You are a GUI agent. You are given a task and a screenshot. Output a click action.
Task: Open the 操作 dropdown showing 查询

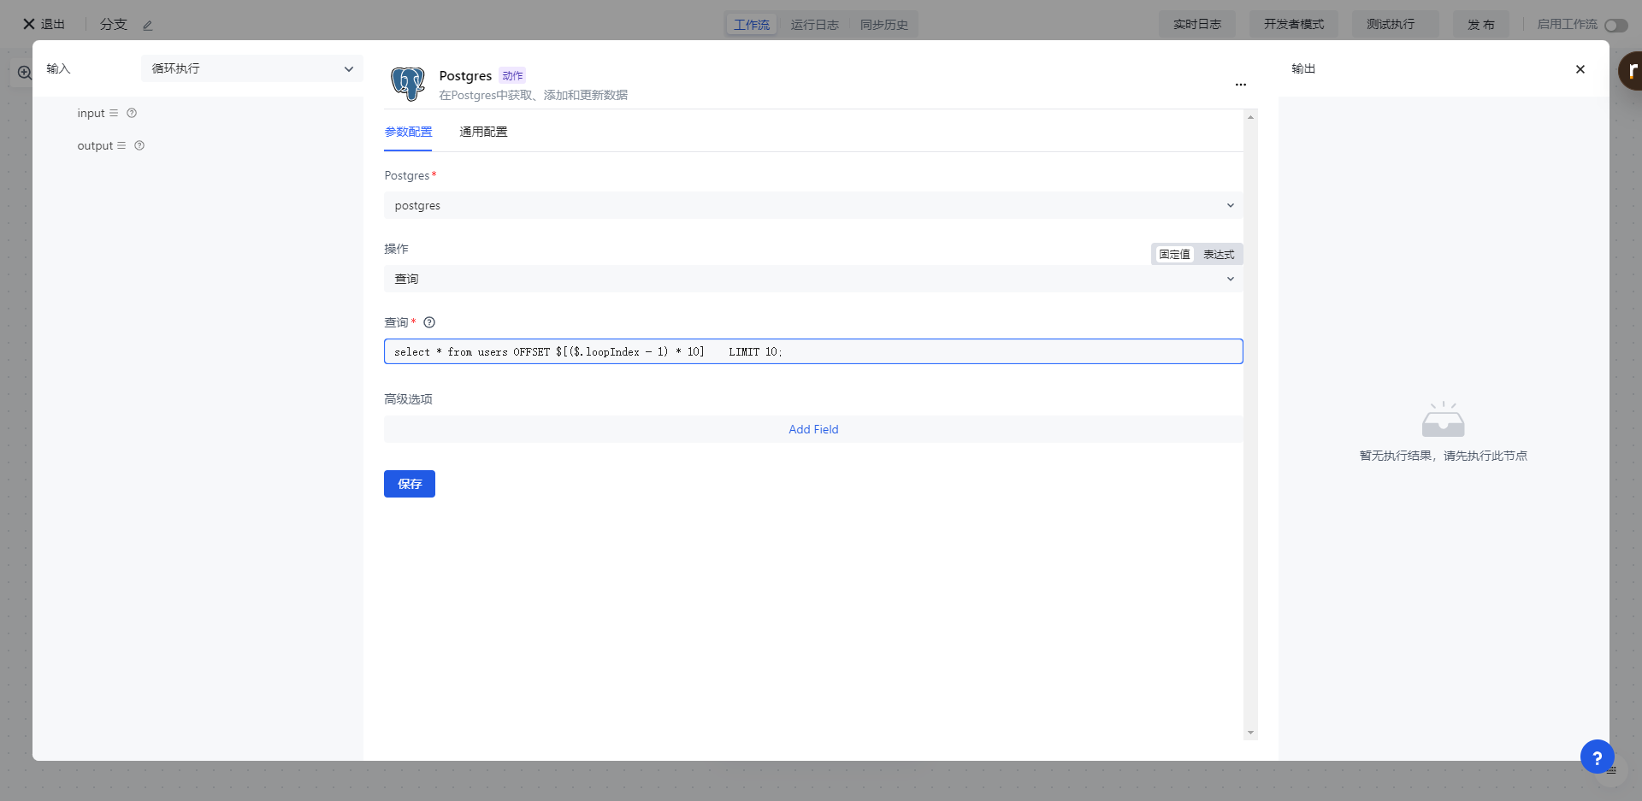click(x=812, y=279)
